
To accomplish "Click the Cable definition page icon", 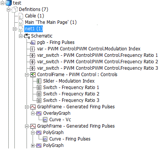I will pos(21,16).
